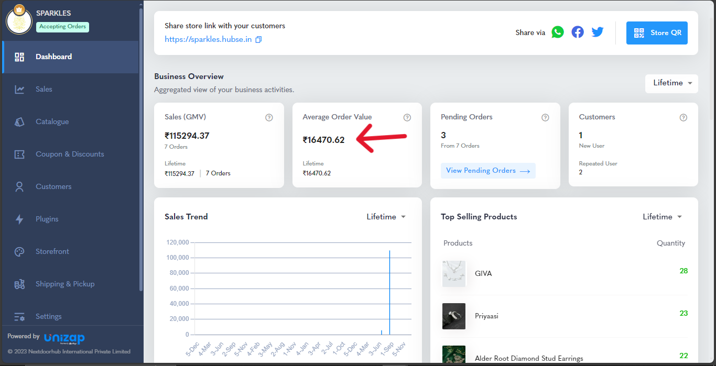The width and height of the screenshot is (716, 366).
Task: Click the GIVA product thumbnail
Action: click(454, 273)
